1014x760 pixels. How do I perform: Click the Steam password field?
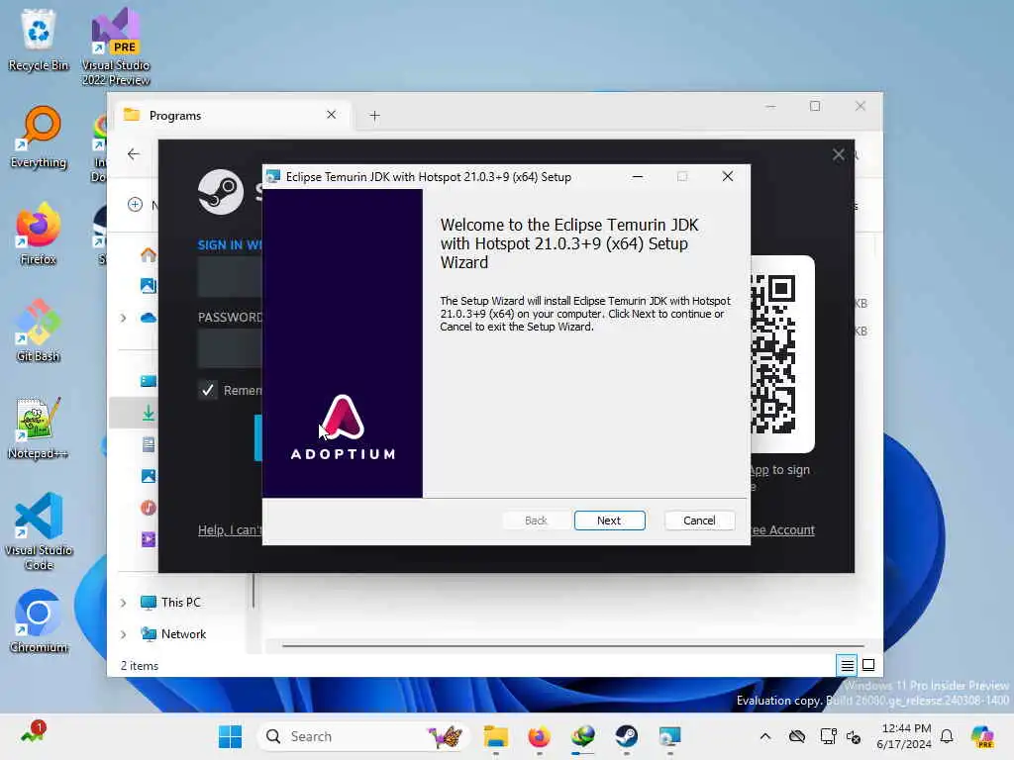[230, 348]
